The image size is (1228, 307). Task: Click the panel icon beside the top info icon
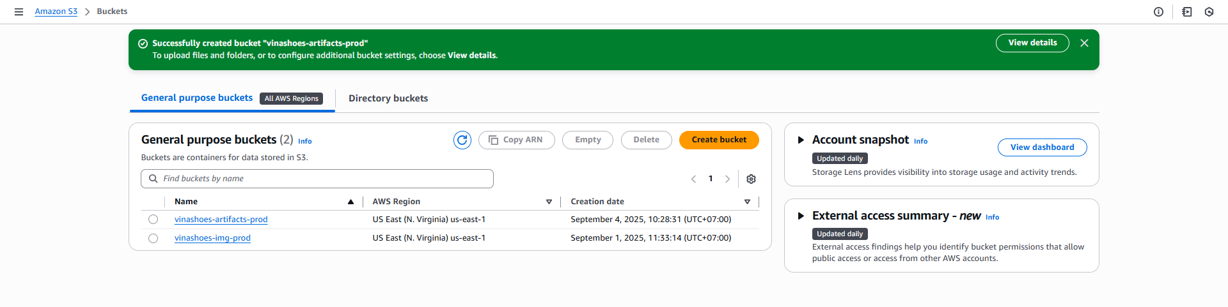point(1187,11)
